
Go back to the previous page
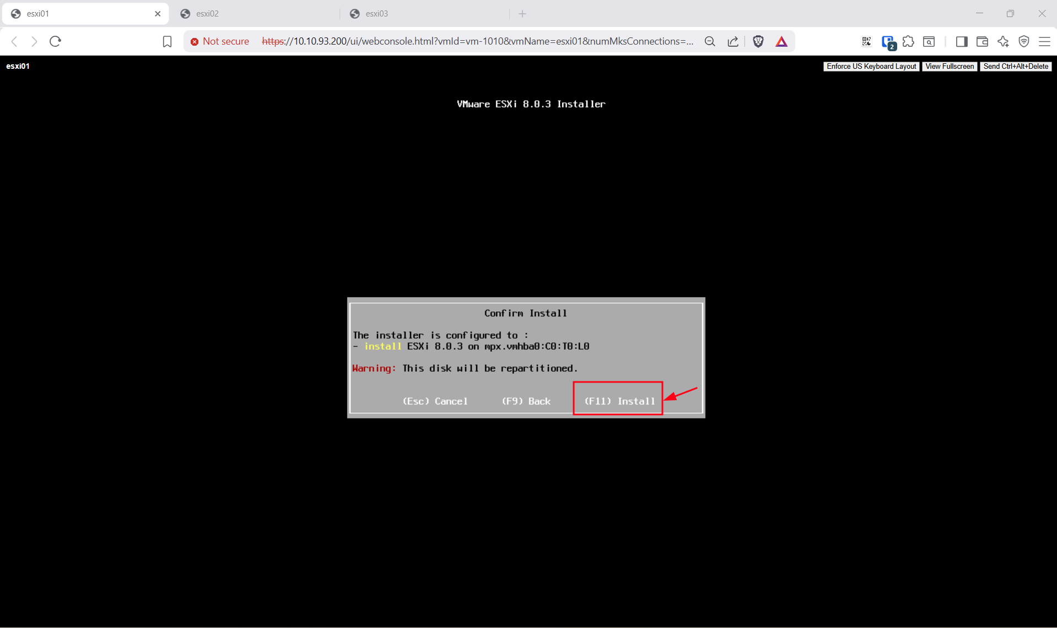tap(15, 41)
